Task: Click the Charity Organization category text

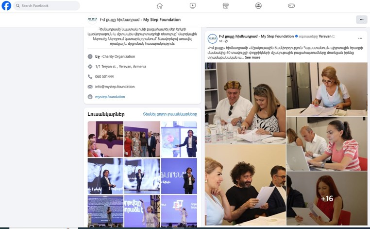Action: point(118,56)
